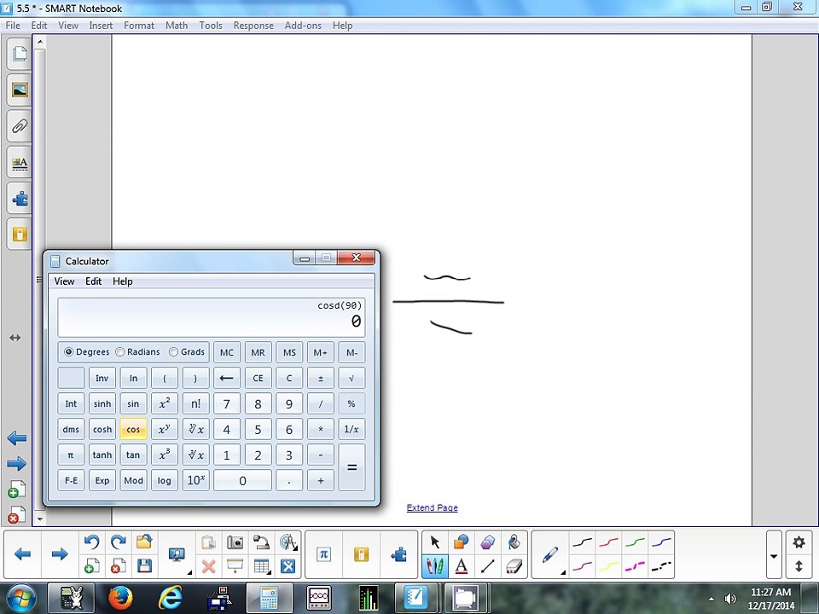819x614 pixels.
Task: Click the Open File folder icon
Action: point(144,542)
